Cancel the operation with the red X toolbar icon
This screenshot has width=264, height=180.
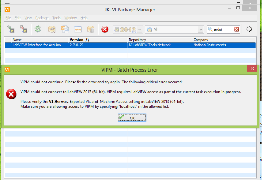[x=105, y=29]
